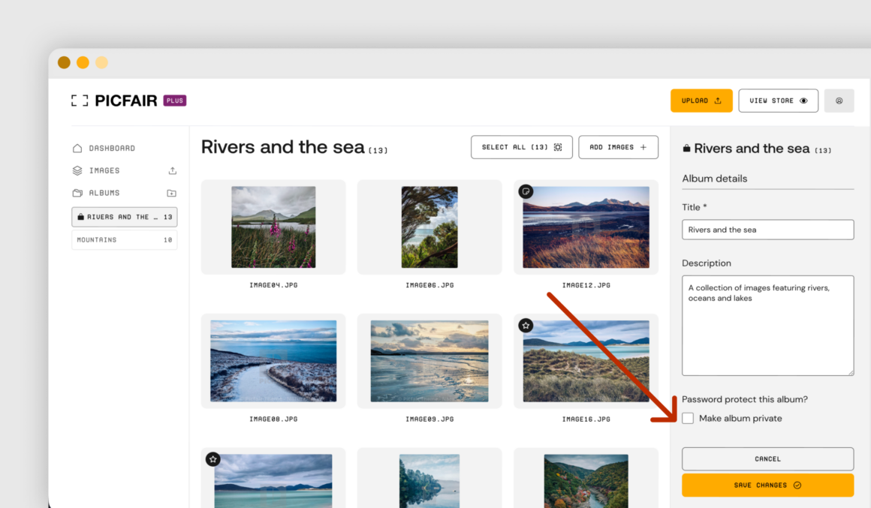This screenshot has height=508, width=871.
Task: Click the upload icon next to Images
Action: (x=172, y=170)
